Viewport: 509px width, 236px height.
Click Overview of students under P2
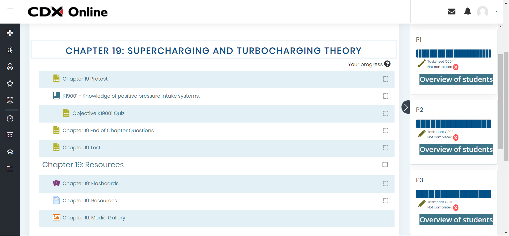(x=456, y=150)
